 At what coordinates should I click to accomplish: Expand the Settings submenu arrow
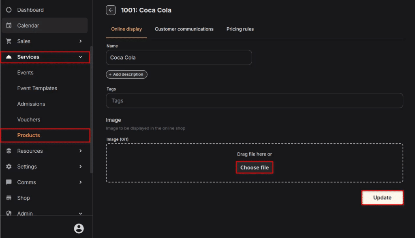[x=80, y=167]
